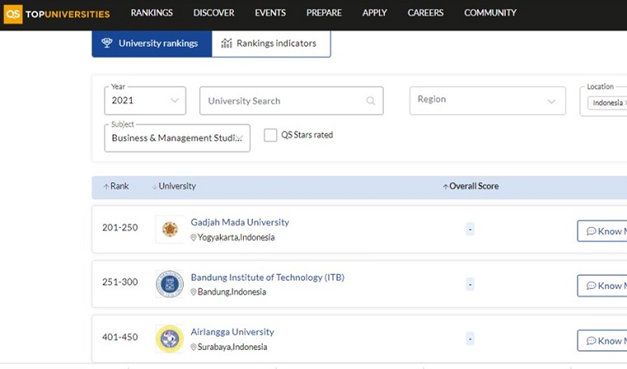Click the bar chart icon on Rankings indicators
The height and width of the screenshot is (369, 627).
point(227,43)
